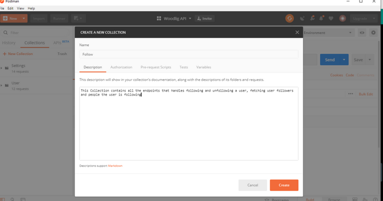Image resolution: width=383 pixels, height=201 pixels.
Task: Click the New button in toolbar
Action: tap(10, 18)
